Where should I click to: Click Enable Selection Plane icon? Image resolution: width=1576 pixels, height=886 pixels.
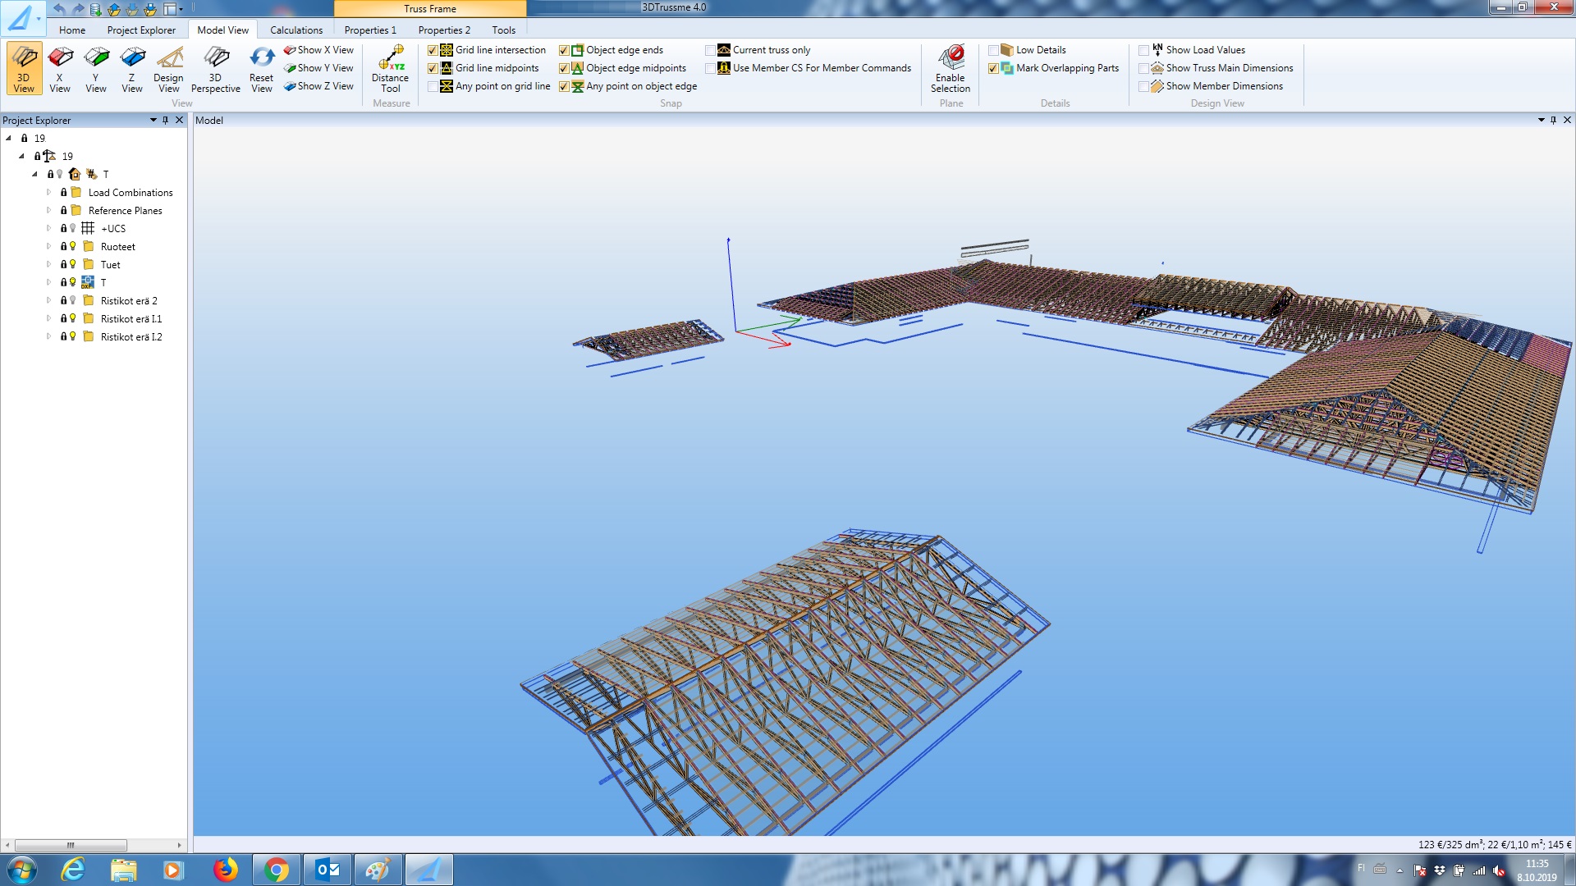click(951, 67)
